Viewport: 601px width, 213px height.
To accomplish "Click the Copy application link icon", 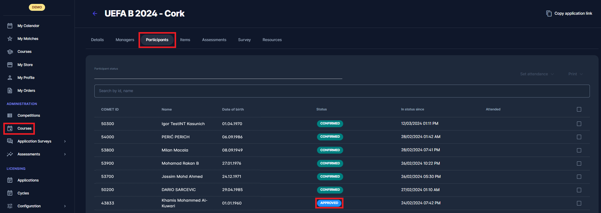I will 549,13.
